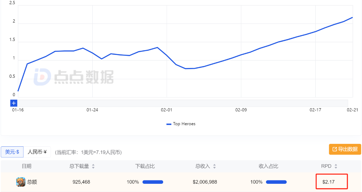The height and width of the screenshot is (192, 362).
Task: Toggle the Top Heroes legend label
Action: [x=184, y=124]
